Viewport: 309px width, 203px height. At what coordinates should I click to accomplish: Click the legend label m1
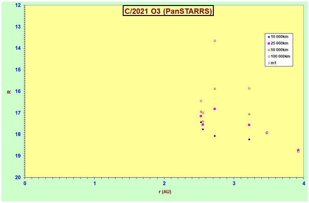pyautogui.click(x=274, y=63)
